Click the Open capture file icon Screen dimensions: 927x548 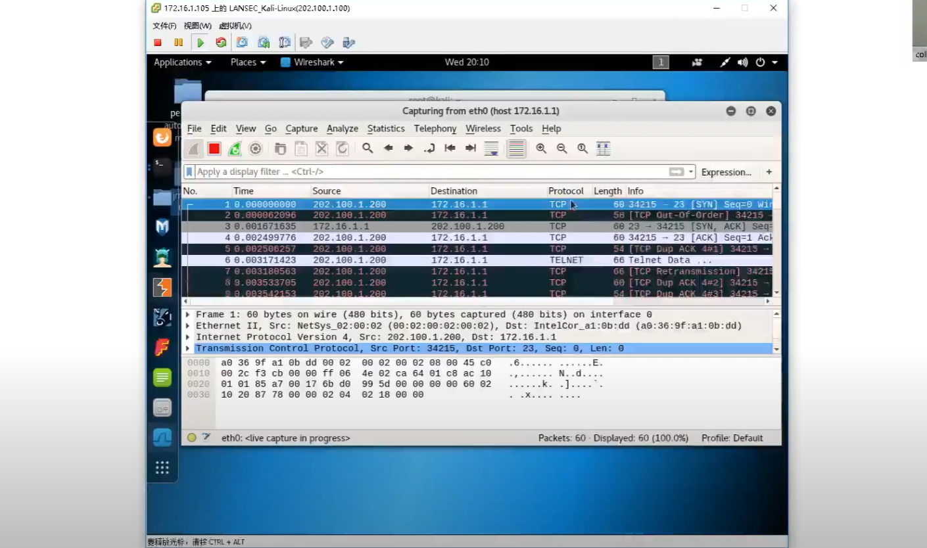280,148
